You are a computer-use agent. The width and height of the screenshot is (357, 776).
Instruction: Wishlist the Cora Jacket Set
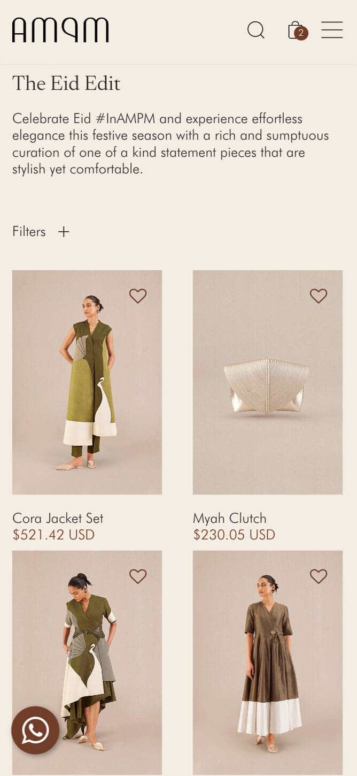pyautogui.click(x=138, y=296)
